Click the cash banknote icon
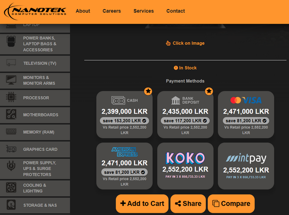Image resolution: width=289 pixels, height=215 pixels. click(118, 101)
